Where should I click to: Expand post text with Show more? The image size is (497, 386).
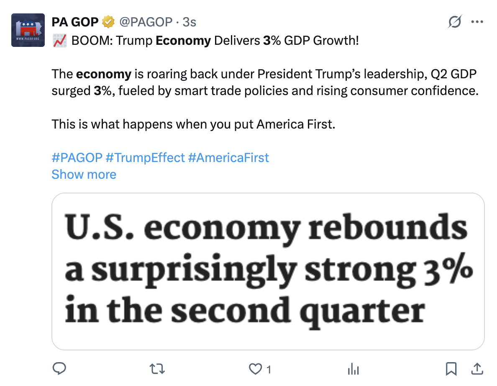(84, 174)
